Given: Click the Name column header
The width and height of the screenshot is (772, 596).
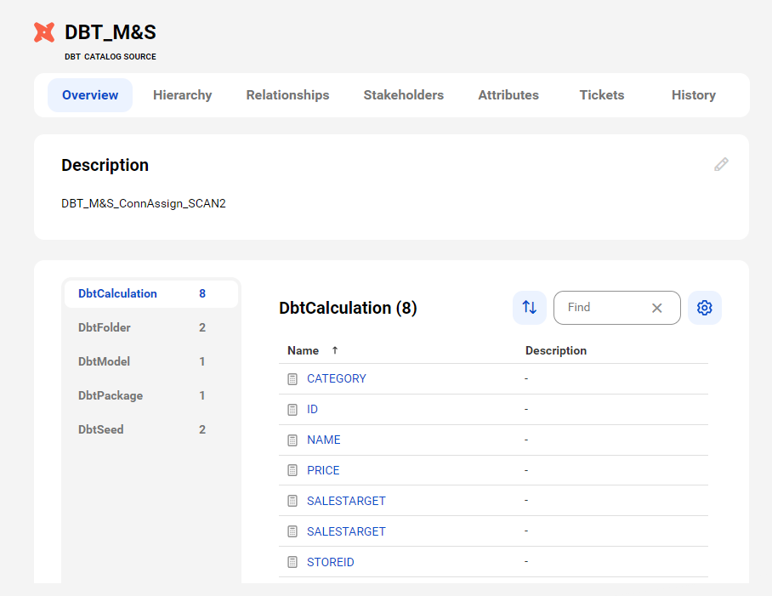Looking at the screenshot, I should (303, 350).
